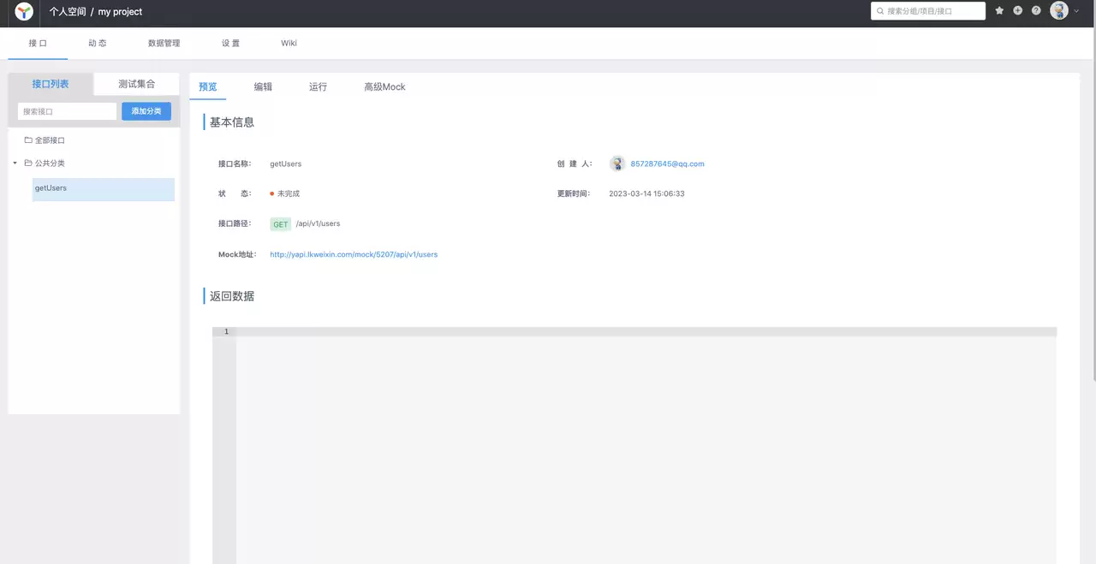
Task: Open the help question mark icon
Action: coord(1036,11)
